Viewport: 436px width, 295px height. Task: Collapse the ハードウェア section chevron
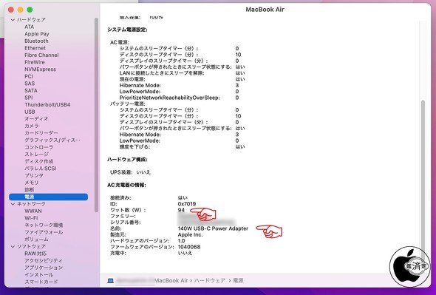(13, 20)
